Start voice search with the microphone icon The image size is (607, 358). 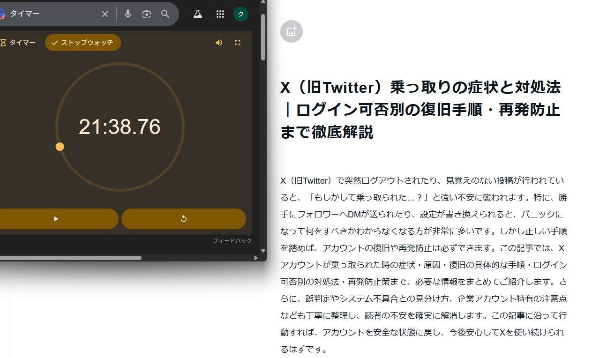coord(127,14)
